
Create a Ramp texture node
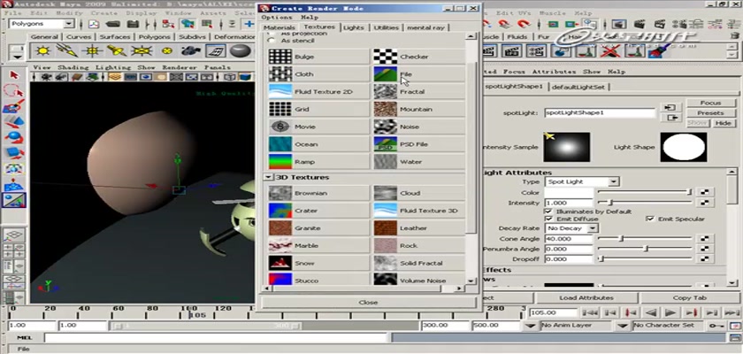318,162
